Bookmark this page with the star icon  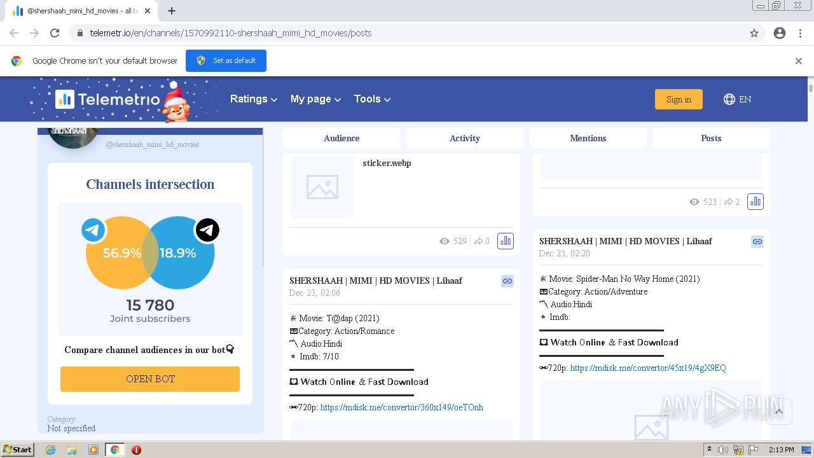(x=754, y=33)
